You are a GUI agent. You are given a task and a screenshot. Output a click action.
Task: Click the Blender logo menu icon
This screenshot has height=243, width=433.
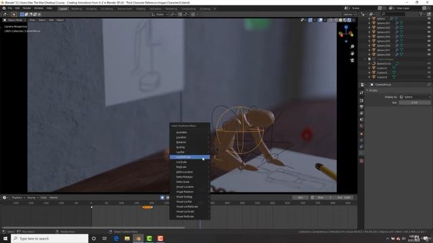(4, 8)
